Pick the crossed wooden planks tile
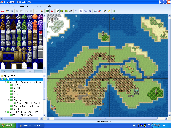 (x=30, y=49)
